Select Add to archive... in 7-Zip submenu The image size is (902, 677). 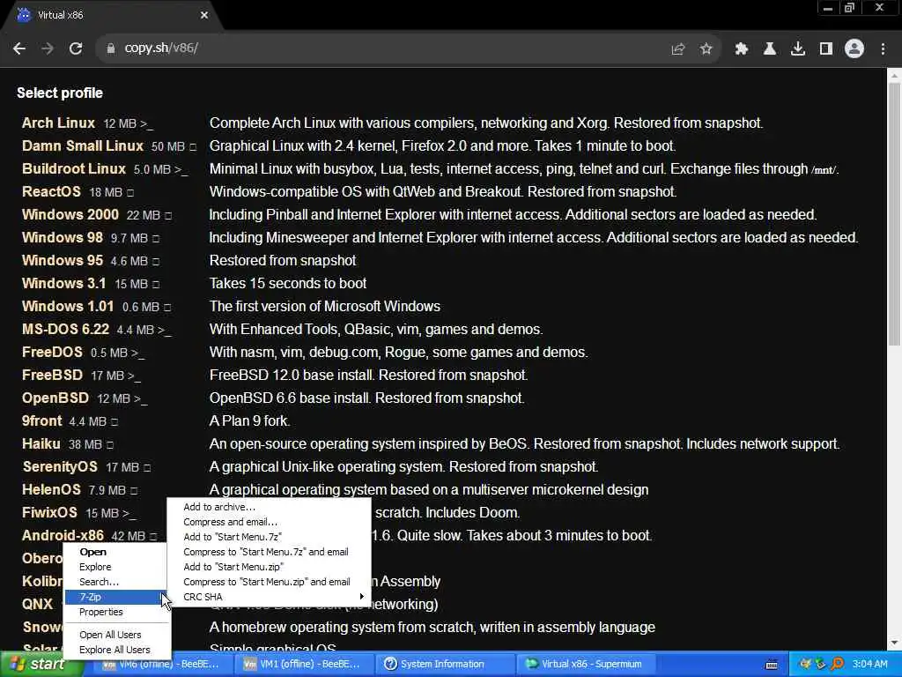click(x=269, y=507)
